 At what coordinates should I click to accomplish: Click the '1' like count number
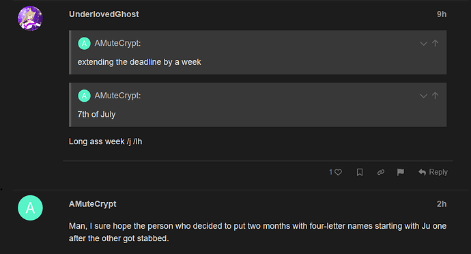[x=330, y=172]
